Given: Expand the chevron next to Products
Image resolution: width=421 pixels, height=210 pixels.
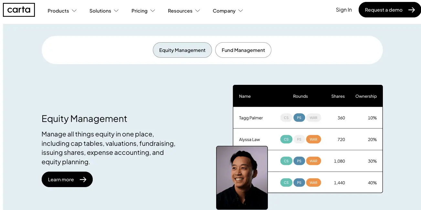Looking at the screenshot, I should click(74, 11).
